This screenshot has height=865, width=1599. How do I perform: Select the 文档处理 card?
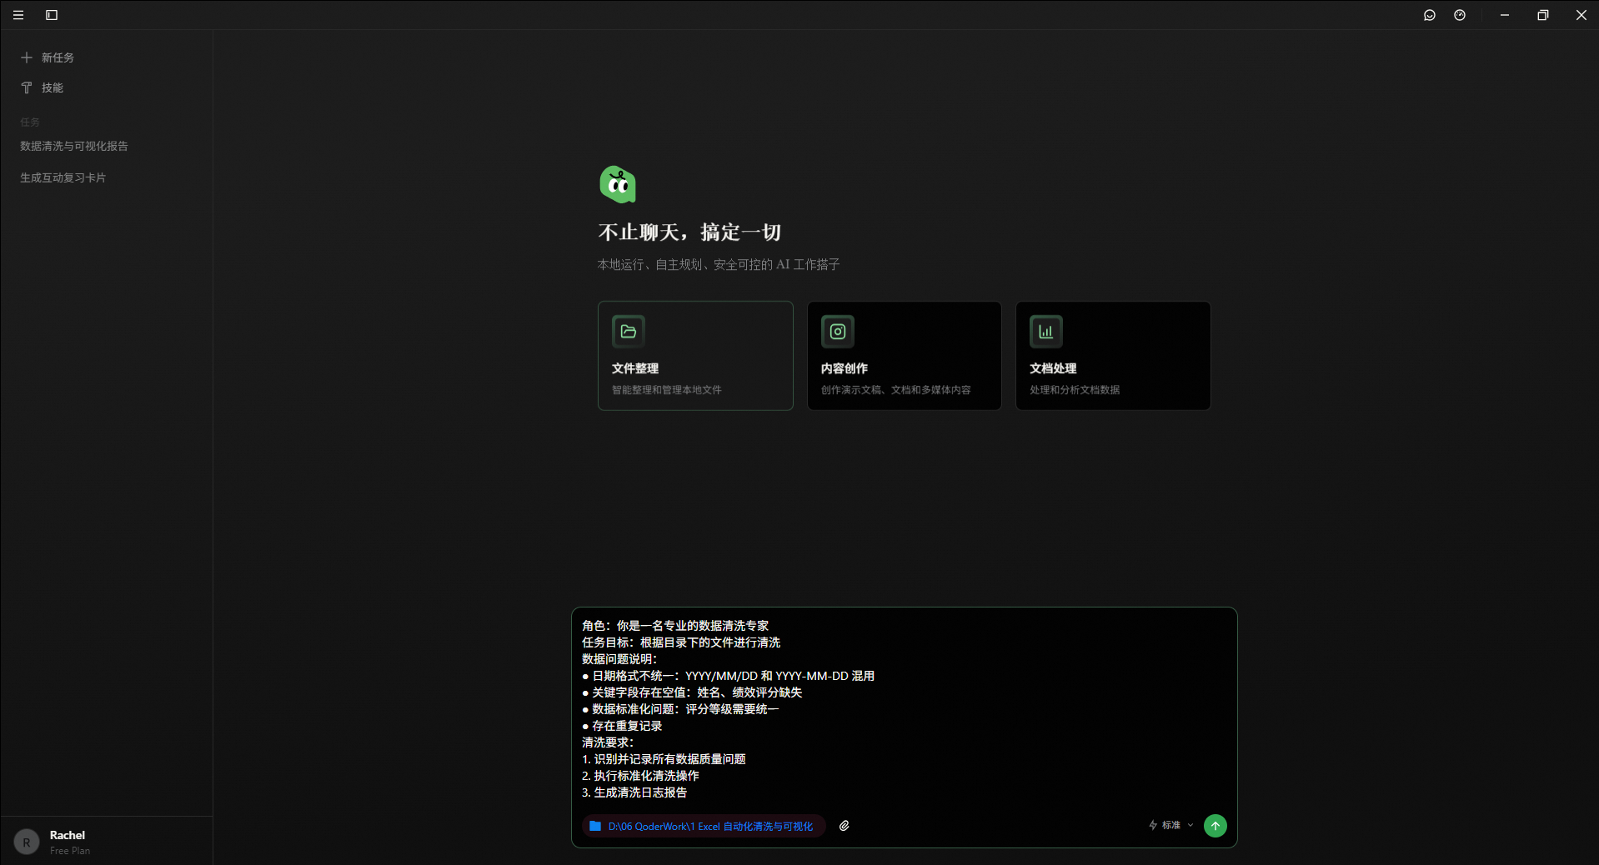click(x=1113, y=356)
